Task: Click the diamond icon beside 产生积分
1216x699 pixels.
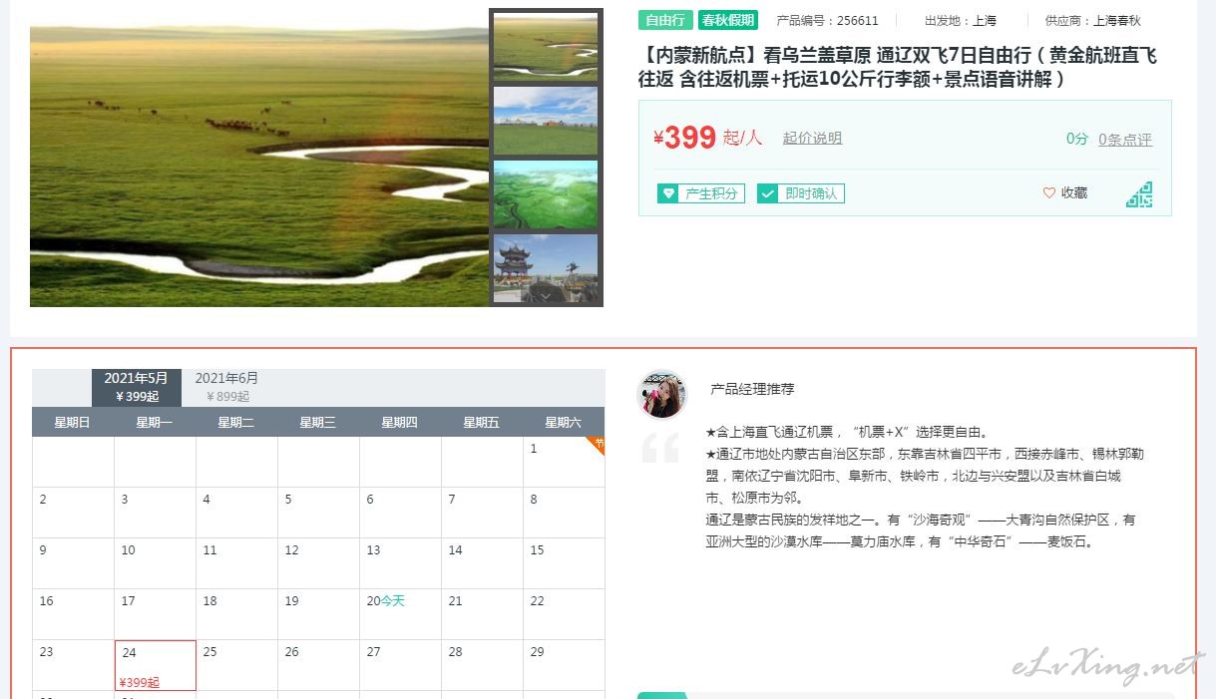Action: (667, 193)
